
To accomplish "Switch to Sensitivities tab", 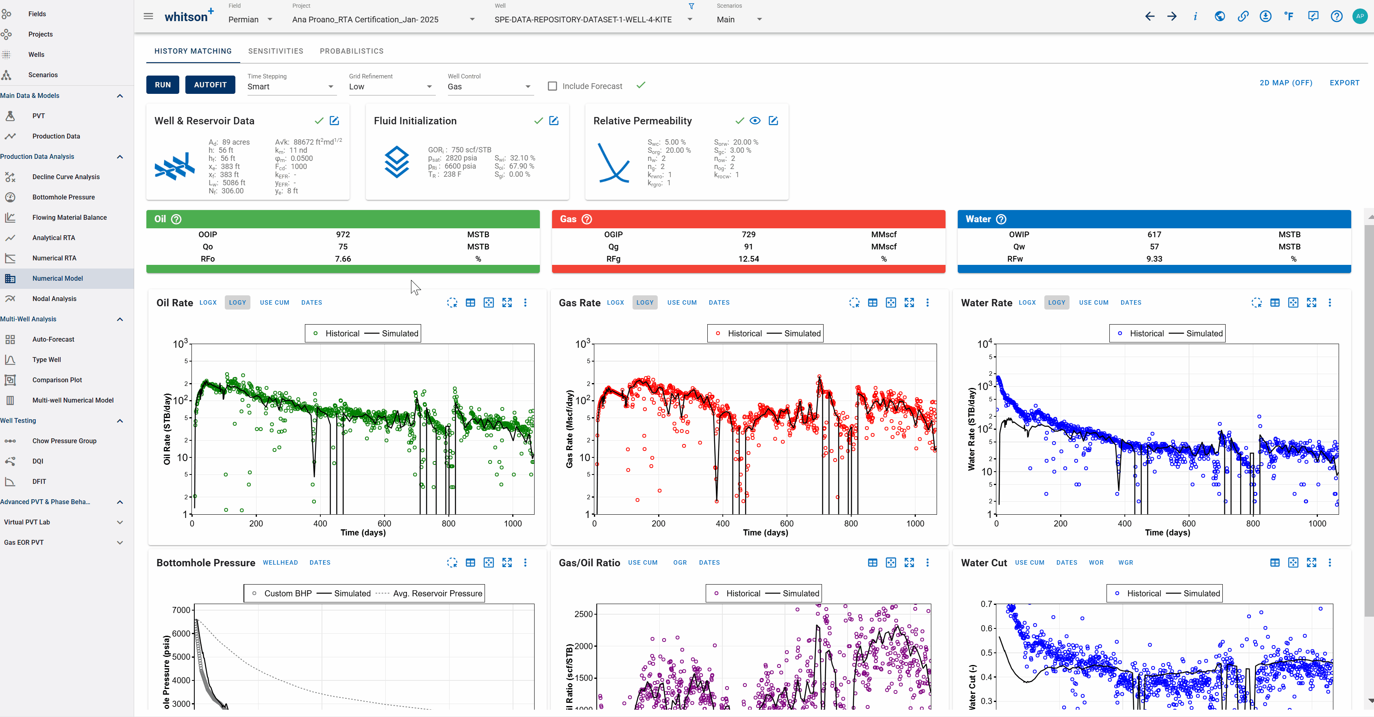I will point(276,51).
